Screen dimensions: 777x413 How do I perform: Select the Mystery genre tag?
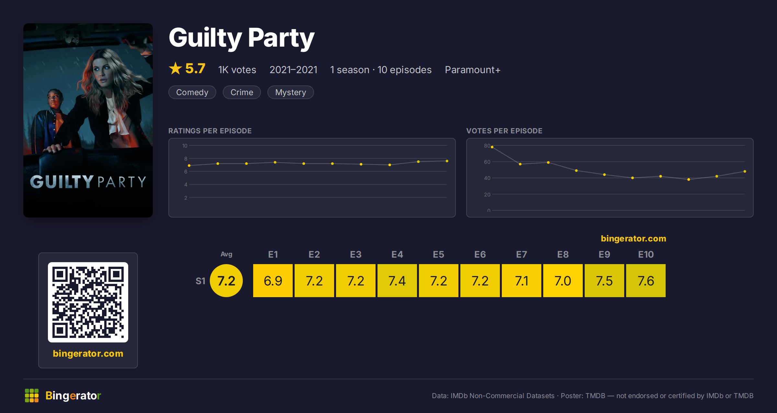coord(291,92)
